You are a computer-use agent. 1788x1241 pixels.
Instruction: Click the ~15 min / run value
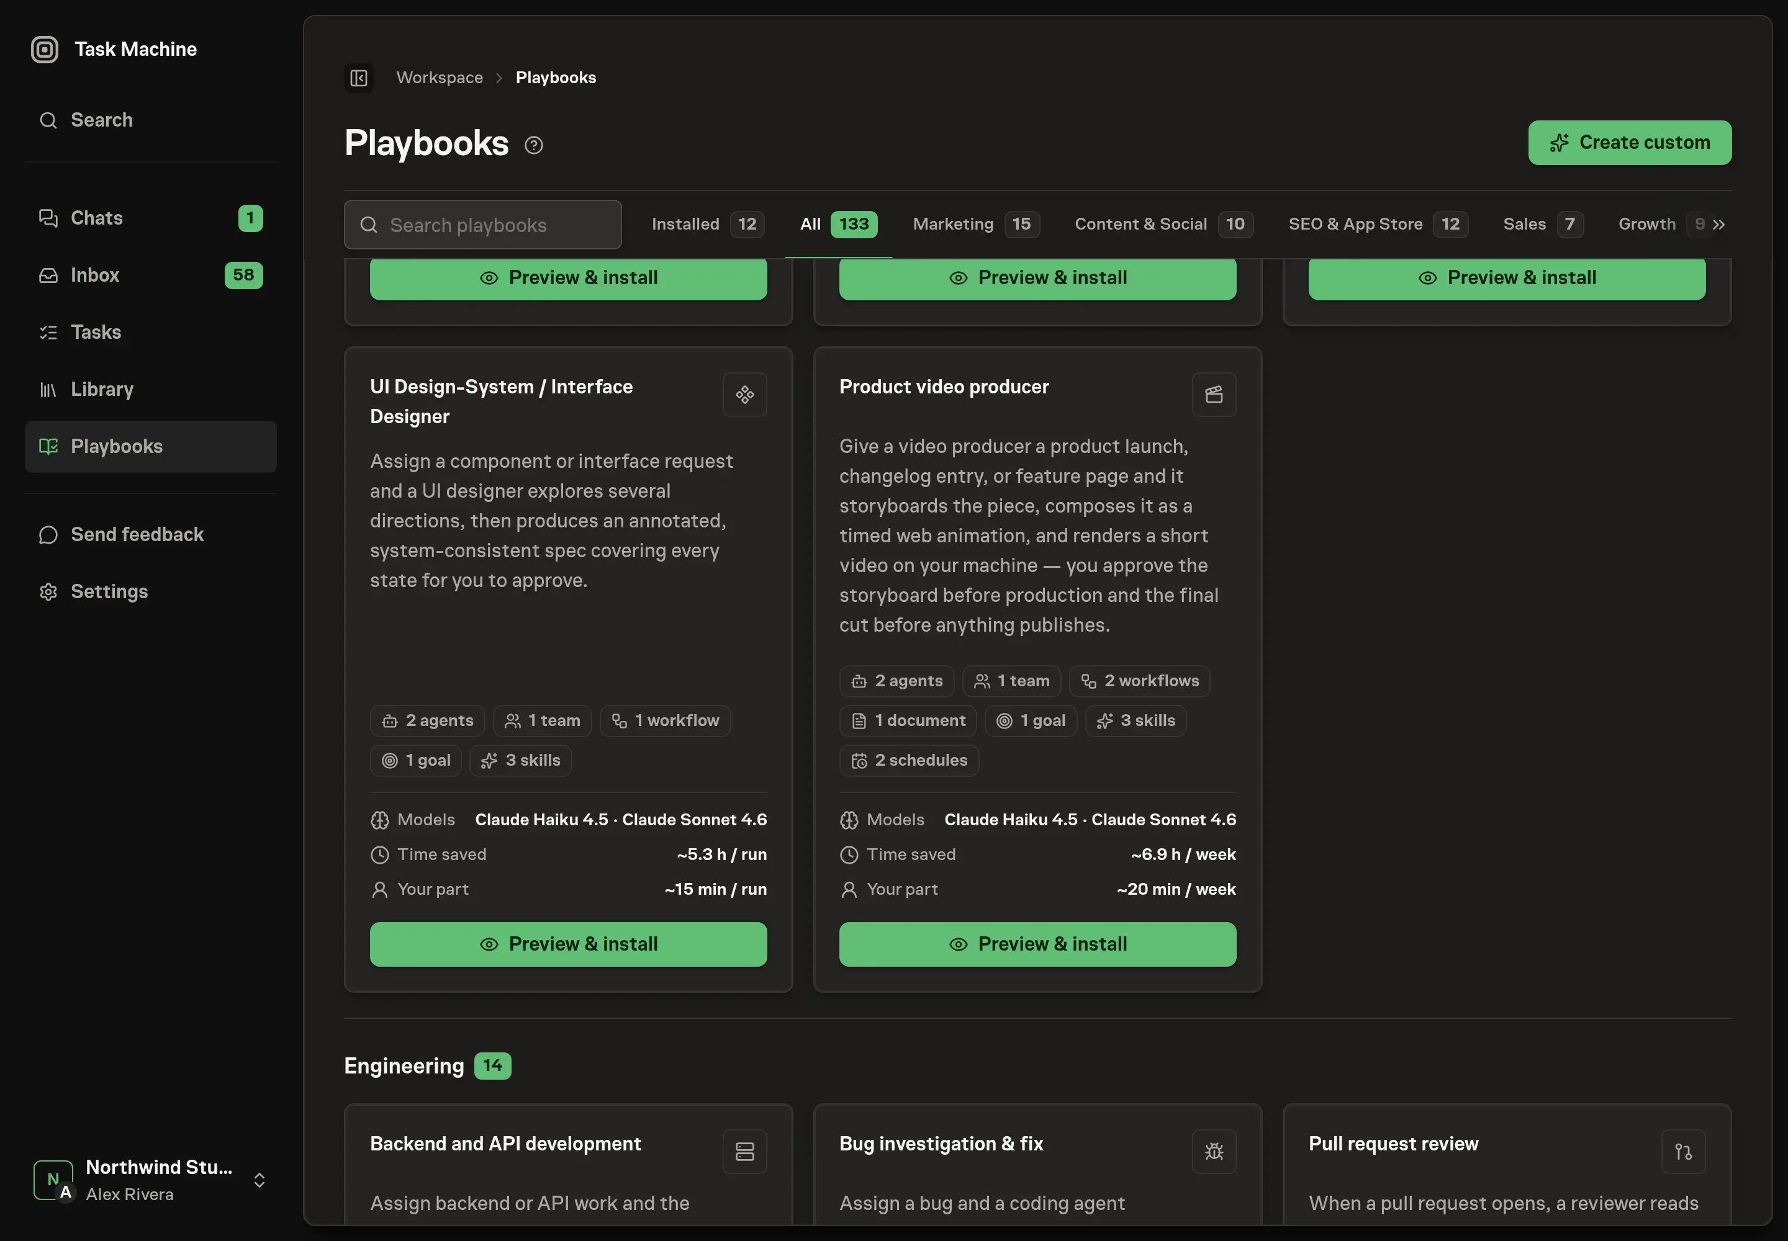715,890
